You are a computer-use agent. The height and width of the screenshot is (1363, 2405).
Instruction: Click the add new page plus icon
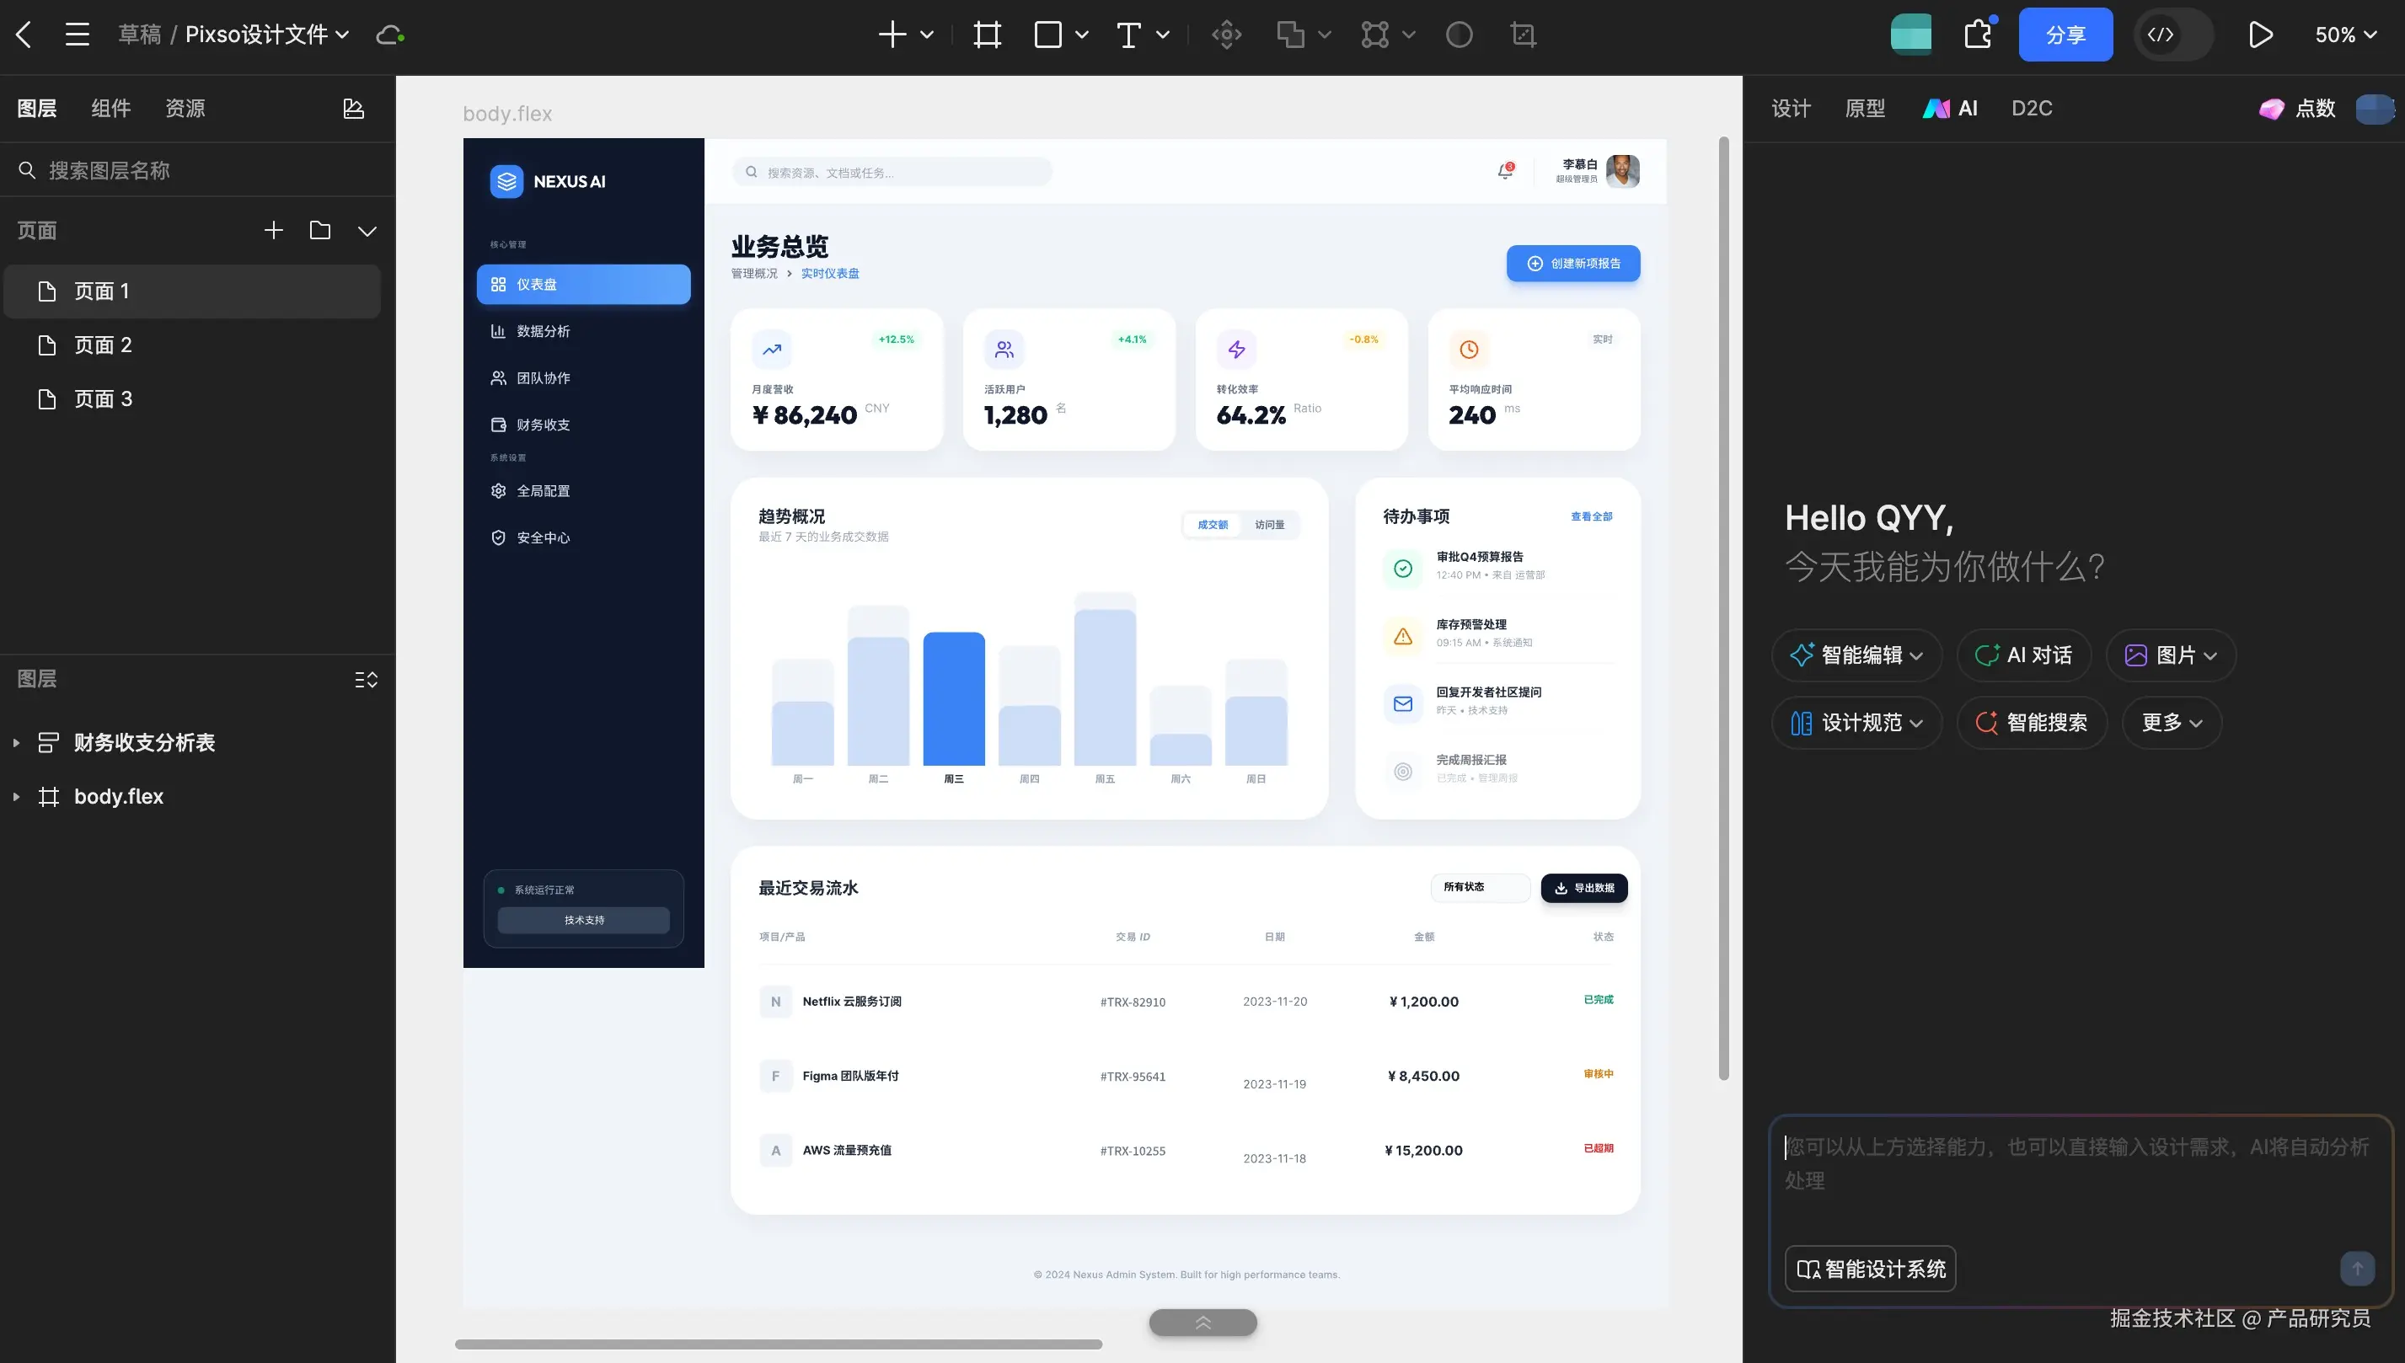273,230
